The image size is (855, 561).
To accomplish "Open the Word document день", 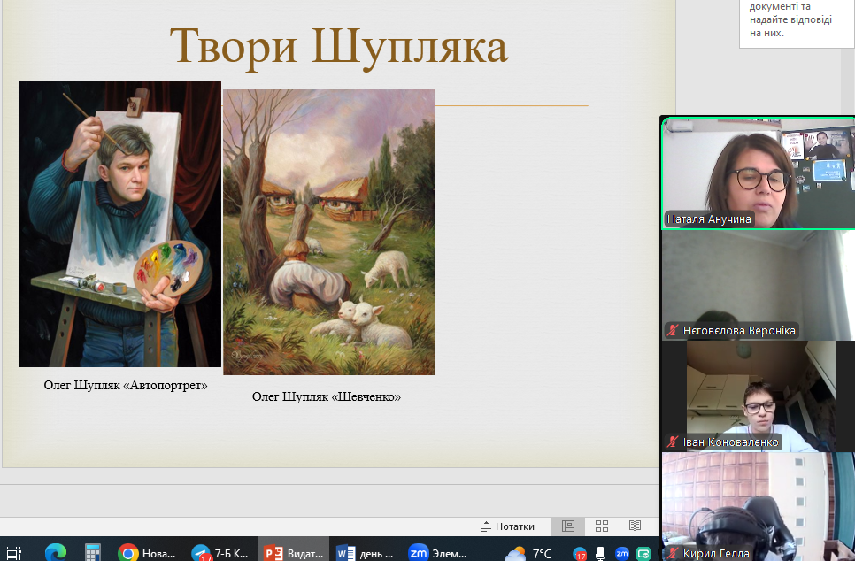I will (x=366, y=553).
